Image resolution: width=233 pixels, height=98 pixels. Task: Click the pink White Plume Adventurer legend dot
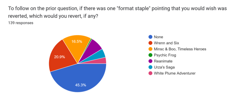[151, 73]
